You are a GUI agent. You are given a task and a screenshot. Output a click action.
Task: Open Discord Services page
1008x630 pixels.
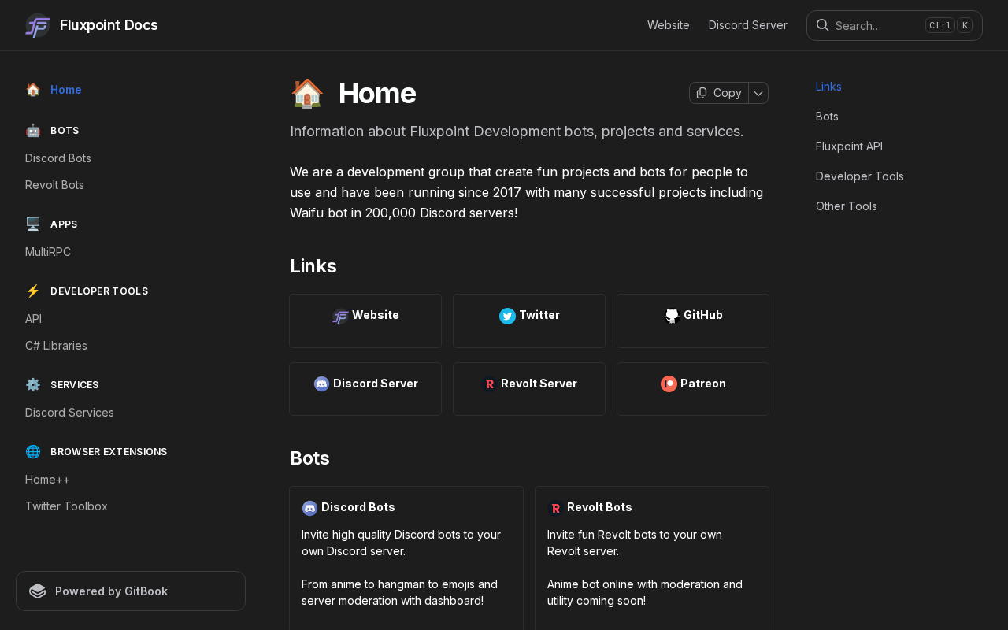69,413
